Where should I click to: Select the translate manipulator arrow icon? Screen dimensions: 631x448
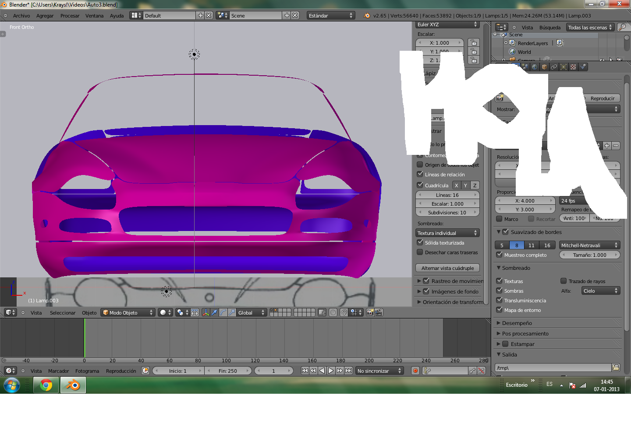tap(214, 312)
